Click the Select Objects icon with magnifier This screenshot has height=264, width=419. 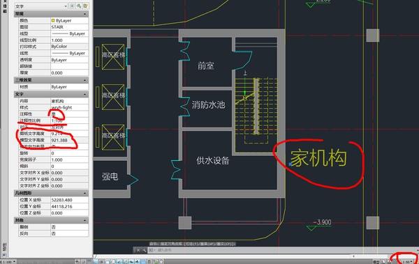pyautogui.click(x=79, y=6)
